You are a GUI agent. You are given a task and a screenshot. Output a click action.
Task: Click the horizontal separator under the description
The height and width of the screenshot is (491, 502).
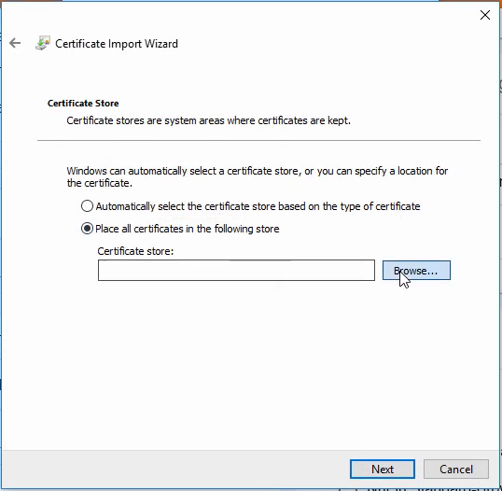(x=258, y=140)
